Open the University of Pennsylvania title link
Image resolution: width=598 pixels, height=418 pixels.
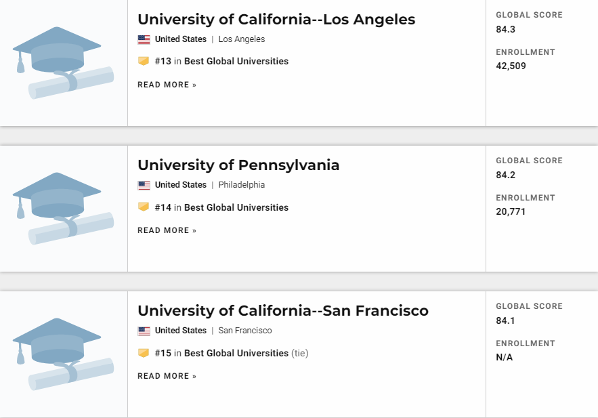pyautogui.click(x=238, y=165)
